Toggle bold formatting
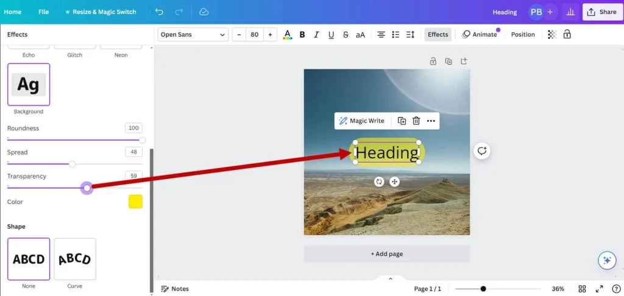 302,35
